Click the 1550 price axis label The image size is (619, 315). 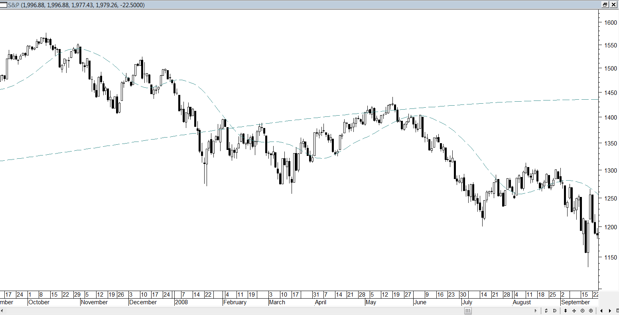611,46
